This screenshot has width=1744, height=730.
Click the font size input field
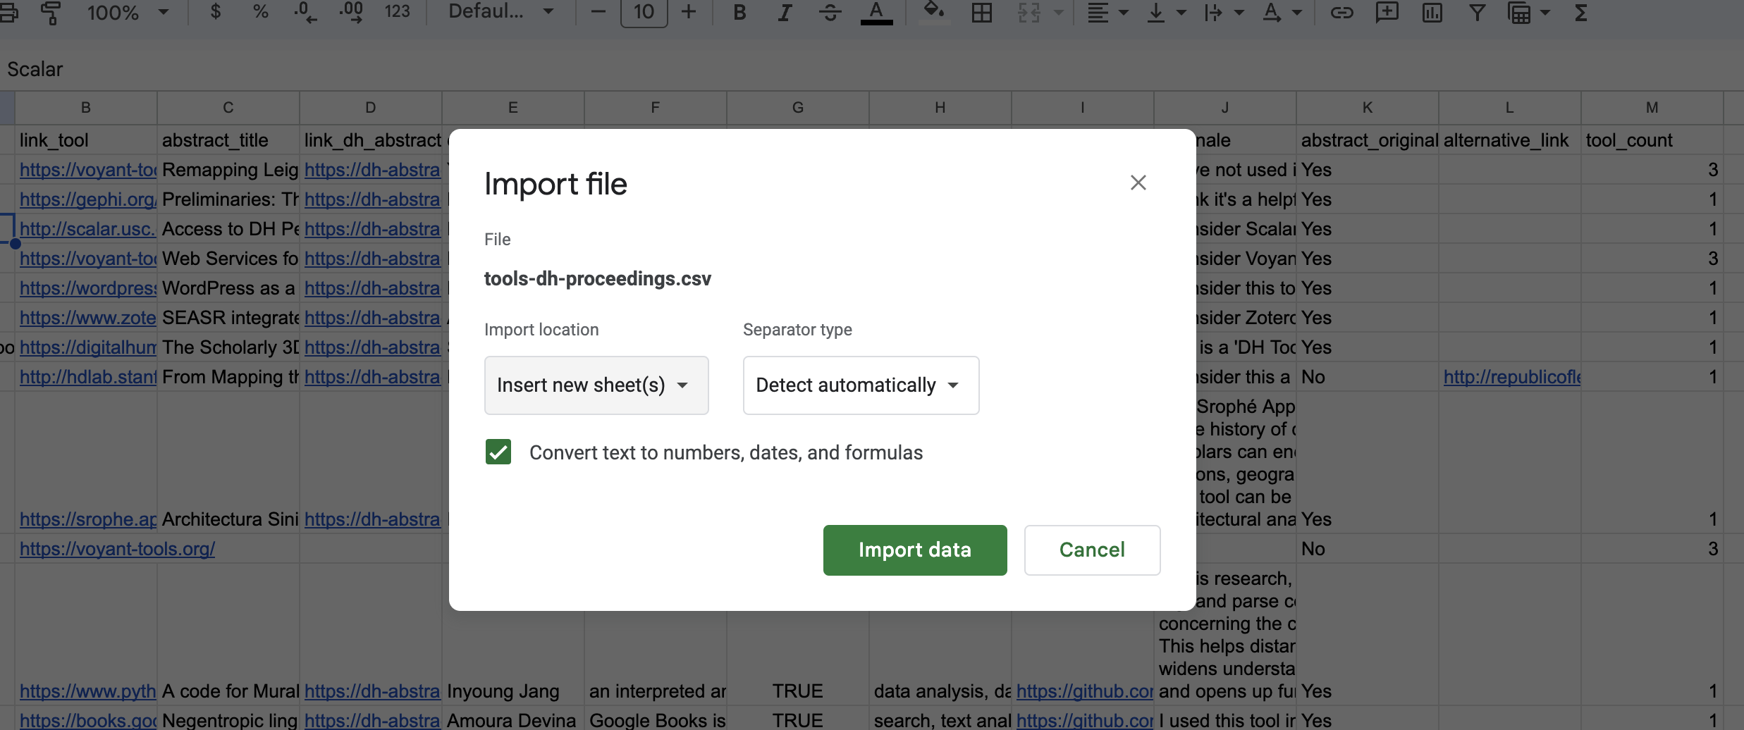point(644,13)
